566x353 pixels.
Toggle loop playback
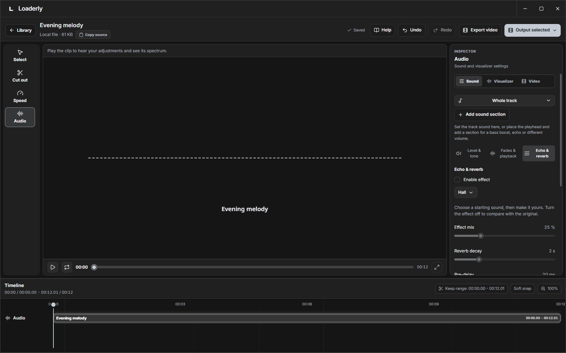click(67, 267)
